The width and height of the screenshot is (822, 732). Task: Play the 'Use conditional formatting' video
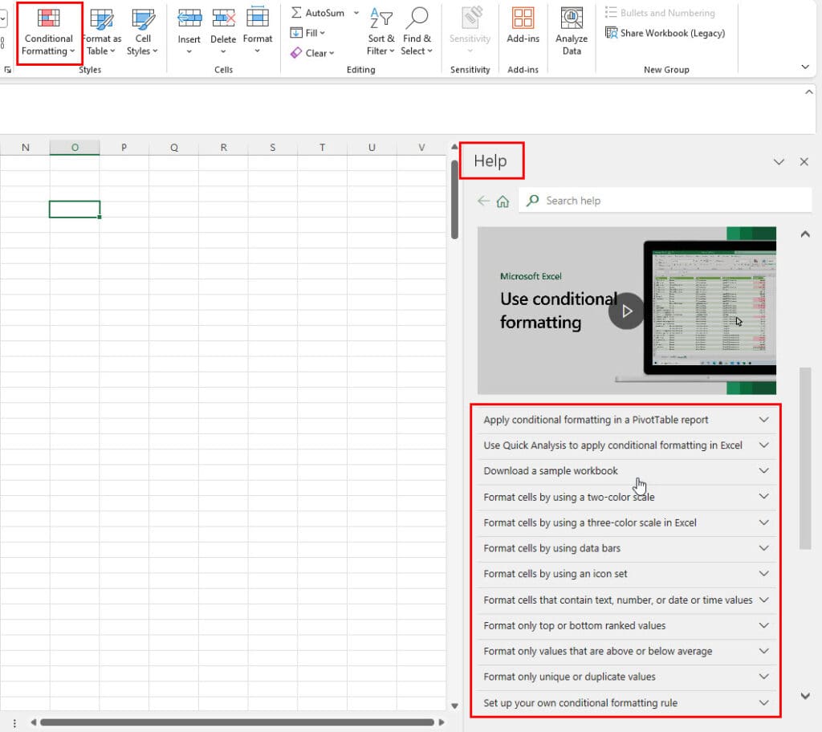click(x=626, y=311)
